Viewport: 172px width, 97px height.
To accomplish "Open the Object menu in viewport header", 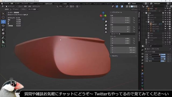I will [36, 6].
